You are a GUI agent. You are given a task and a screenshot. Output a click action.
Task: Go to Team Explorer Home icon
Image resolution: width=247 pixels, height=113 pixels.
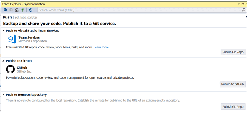tap(17, 10)
